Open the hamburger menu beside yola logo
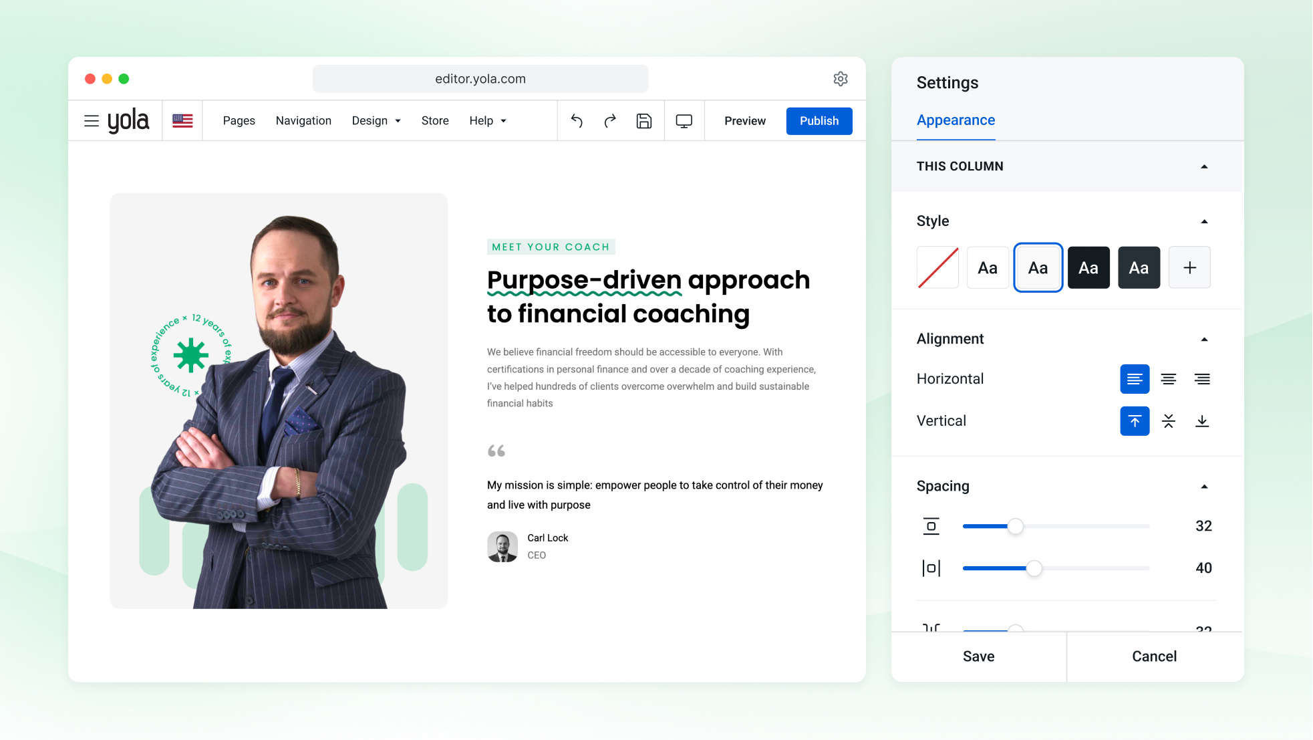This screenshot has width=1313, height=740. (x=92, y=121)
